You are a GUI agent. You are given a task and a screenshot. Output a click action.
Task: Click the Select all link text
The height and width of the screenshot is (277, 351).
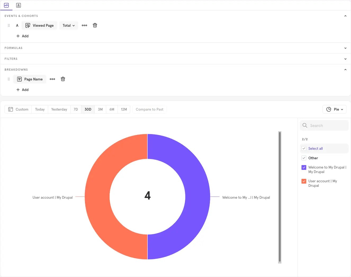click(316, 148)
